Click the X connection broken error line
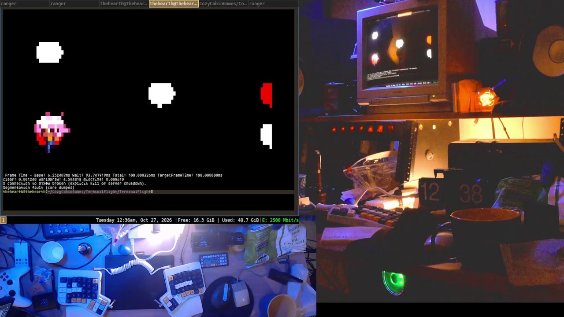This screenshot has height=317, width=564. pos(74,184)
